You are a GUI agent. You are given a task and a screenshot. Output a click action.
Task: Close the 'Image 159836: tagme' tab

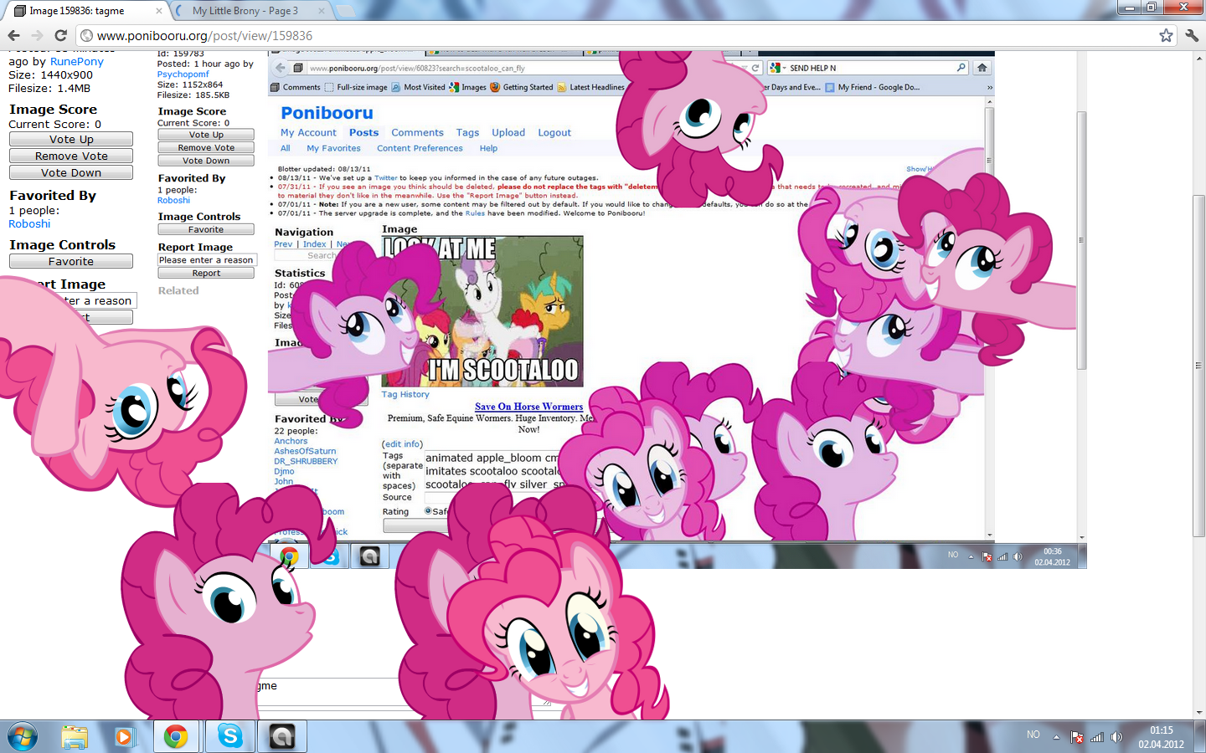tap(159, 11)
